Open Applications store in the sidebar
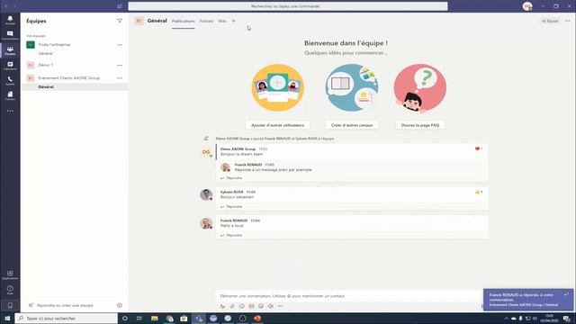576x324 pixels. tap(10, 274)
